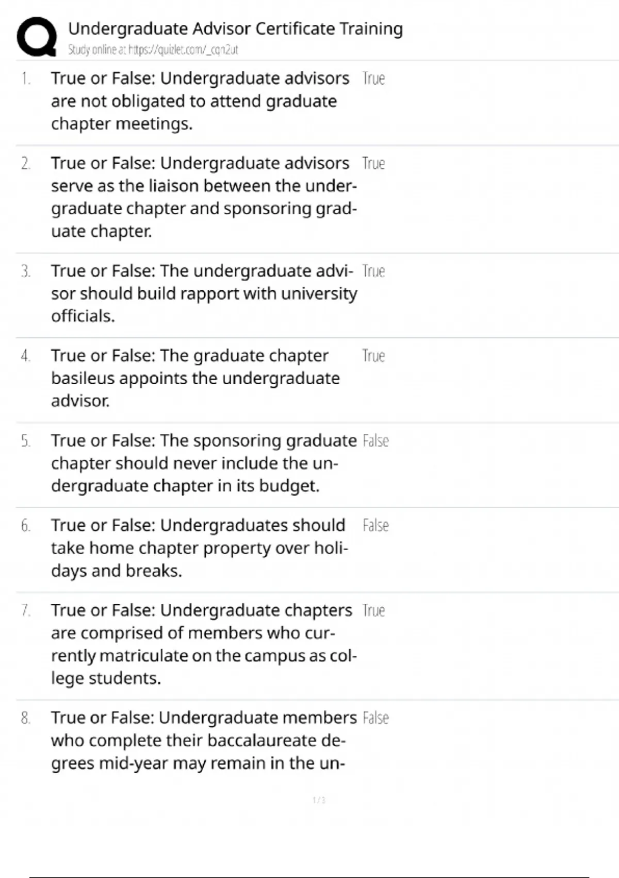Click the True answer for question 4

pyautogui.click(x=373, y=356)
